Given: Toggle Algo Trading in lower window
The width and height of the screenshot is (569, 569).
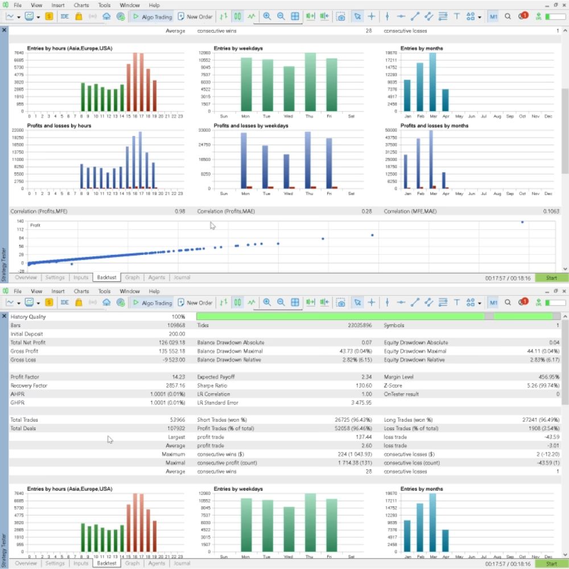Looking at the screenshot, I should (x=152, y=303).
